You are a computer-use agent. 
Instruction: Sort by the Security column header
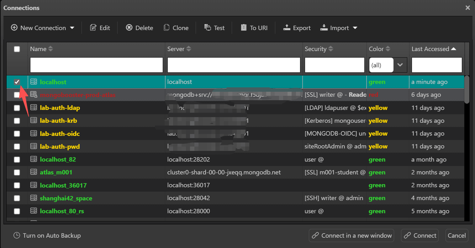coord(319,49)
